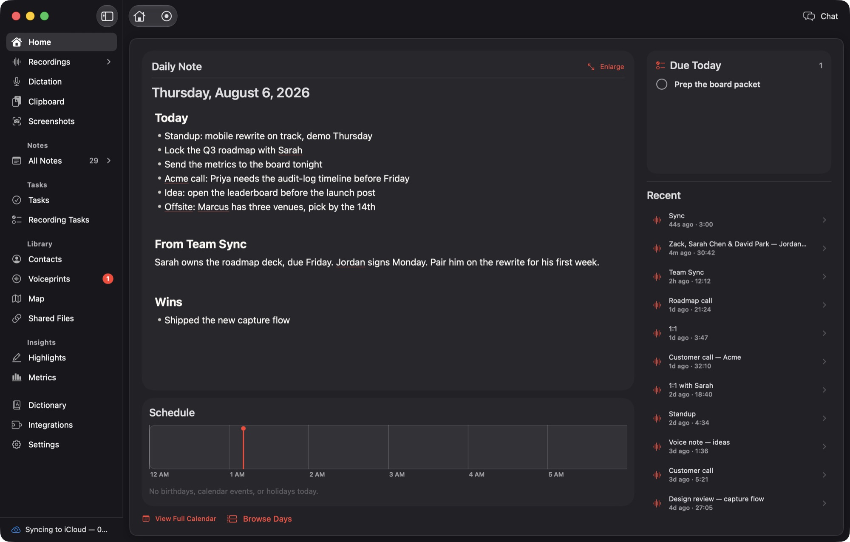Mark Prep the board packet complete
850x542 pixels.
coord(662,84)
